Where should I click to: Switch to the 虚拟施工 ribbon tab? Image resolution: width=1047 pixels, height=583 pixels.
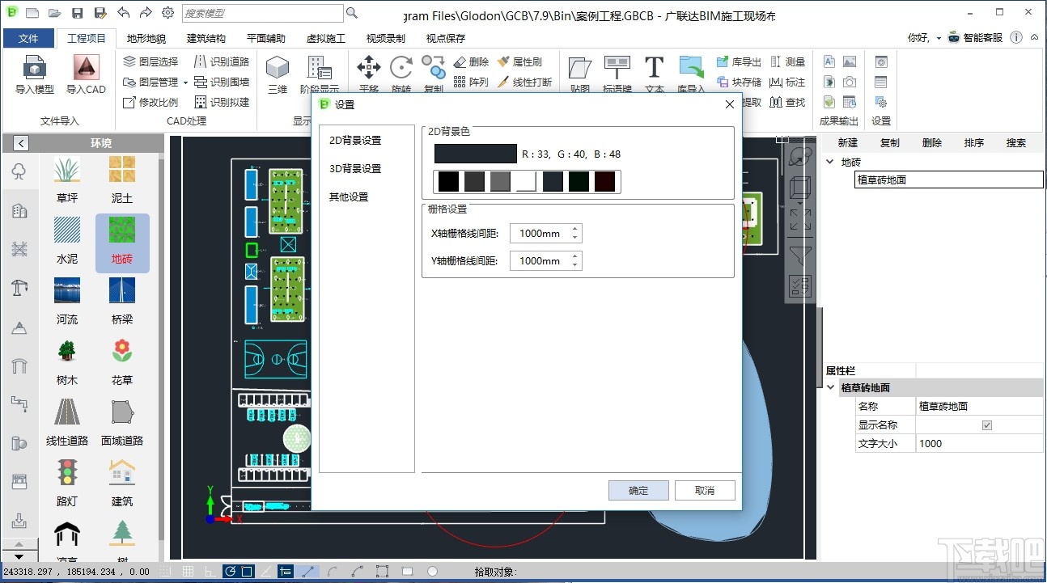[325, 38]
